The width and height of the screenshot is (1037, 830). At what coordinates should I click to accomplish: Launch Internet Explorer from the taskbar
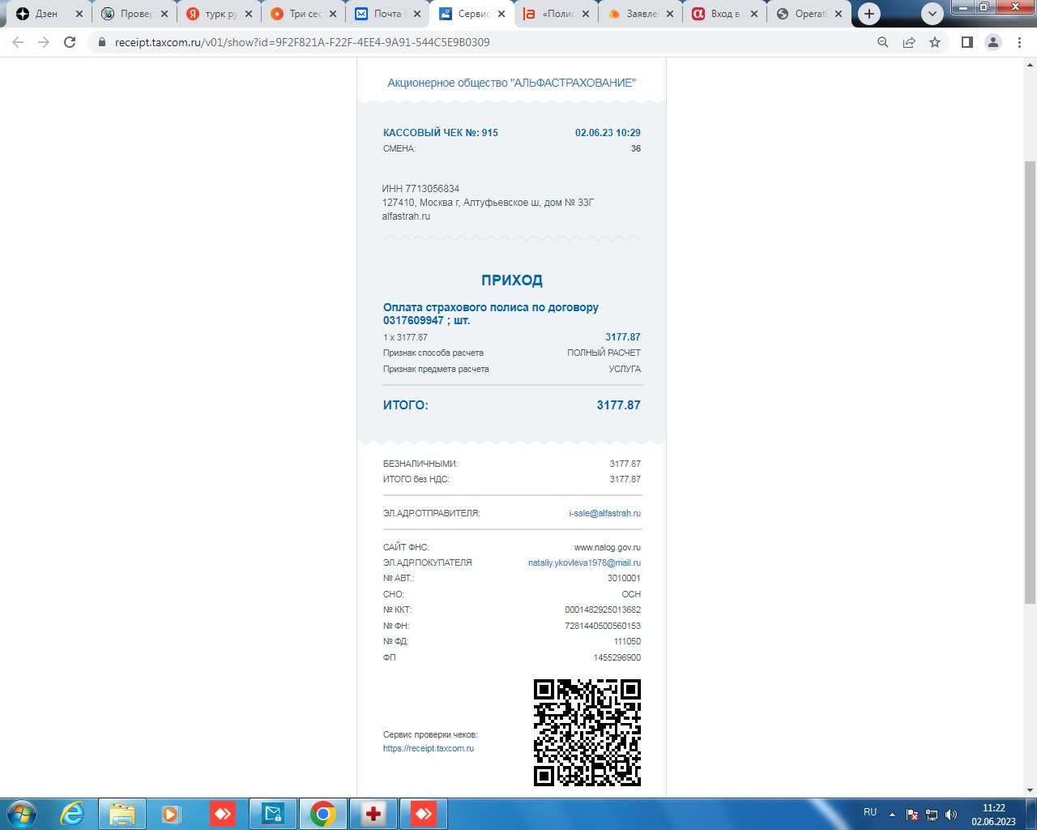pyautogui.click(x=73, y=814)
